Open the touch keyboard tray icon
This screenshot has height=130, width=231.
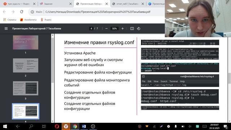[x=205, y=126]
